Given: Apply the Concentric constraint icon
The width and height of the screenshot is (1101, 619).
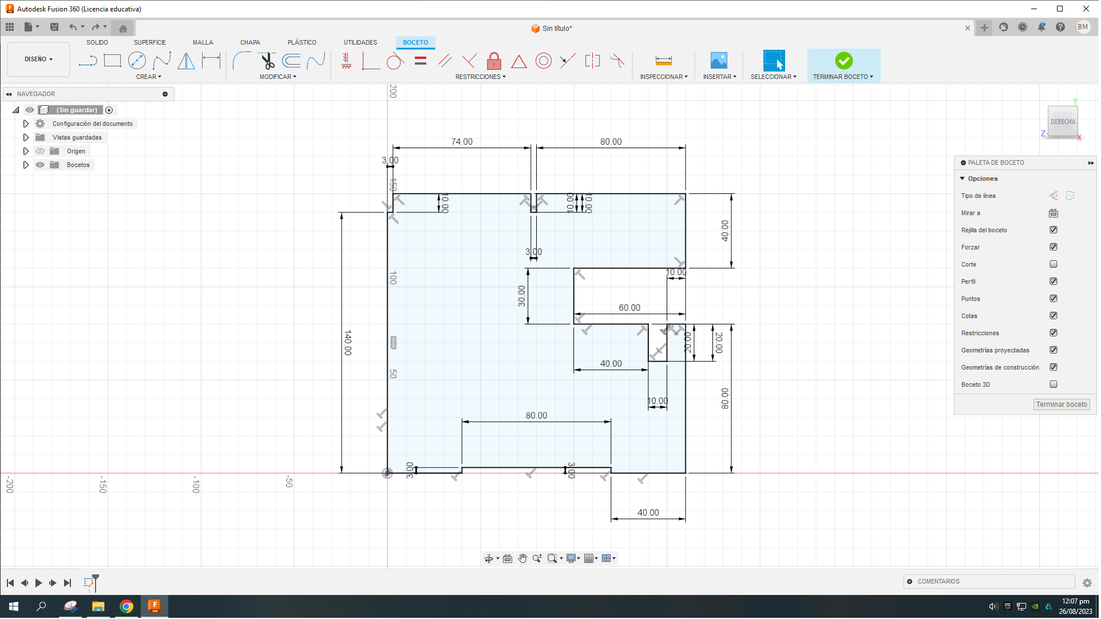Looking at the screenshot, I should (x=544, y=61).
